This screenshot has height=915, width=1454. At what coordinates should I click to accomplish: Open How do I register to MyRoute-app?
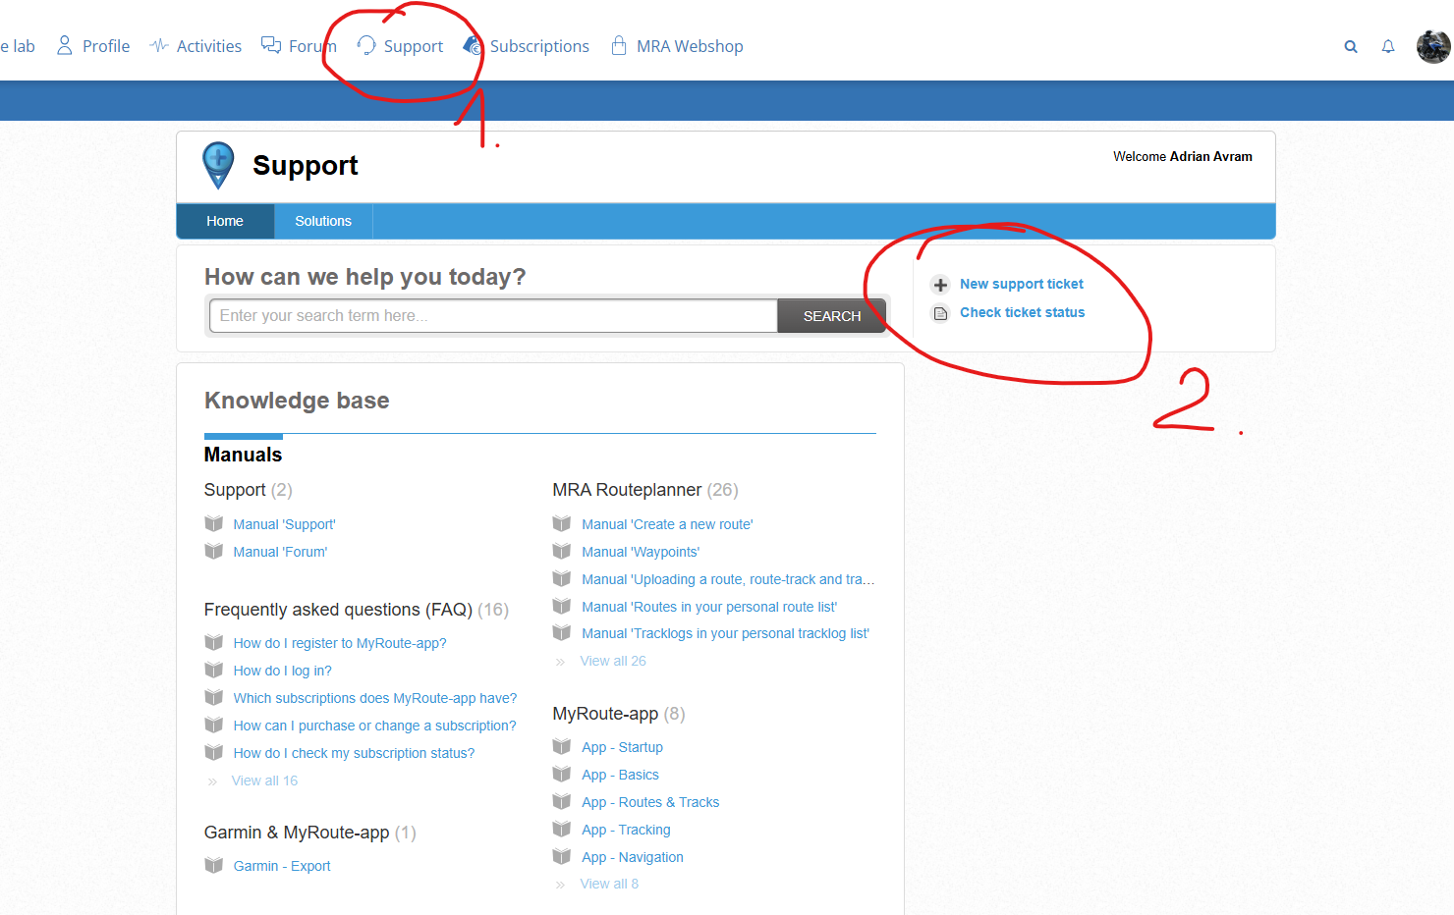(340, 643)
